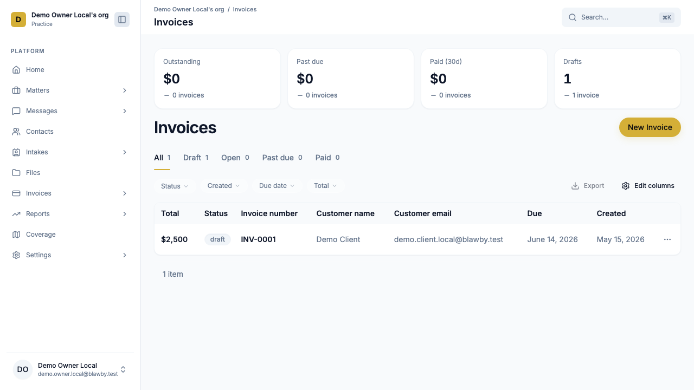
Task: Expand the Reports submenu chevron
Action: pyautogui.click(x=125, y=214)
